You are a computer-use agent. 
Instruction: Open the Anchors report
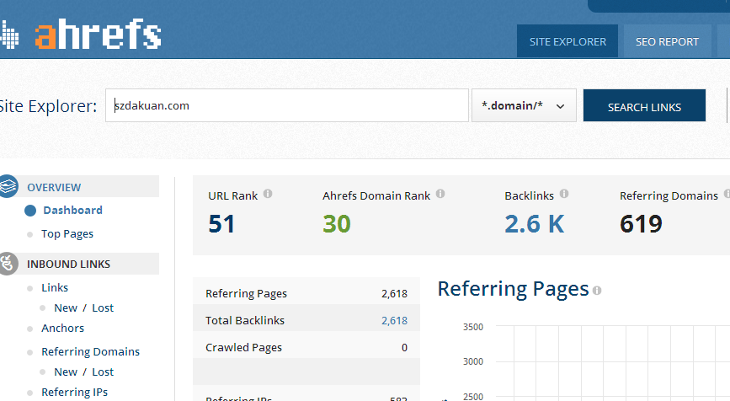62,328
